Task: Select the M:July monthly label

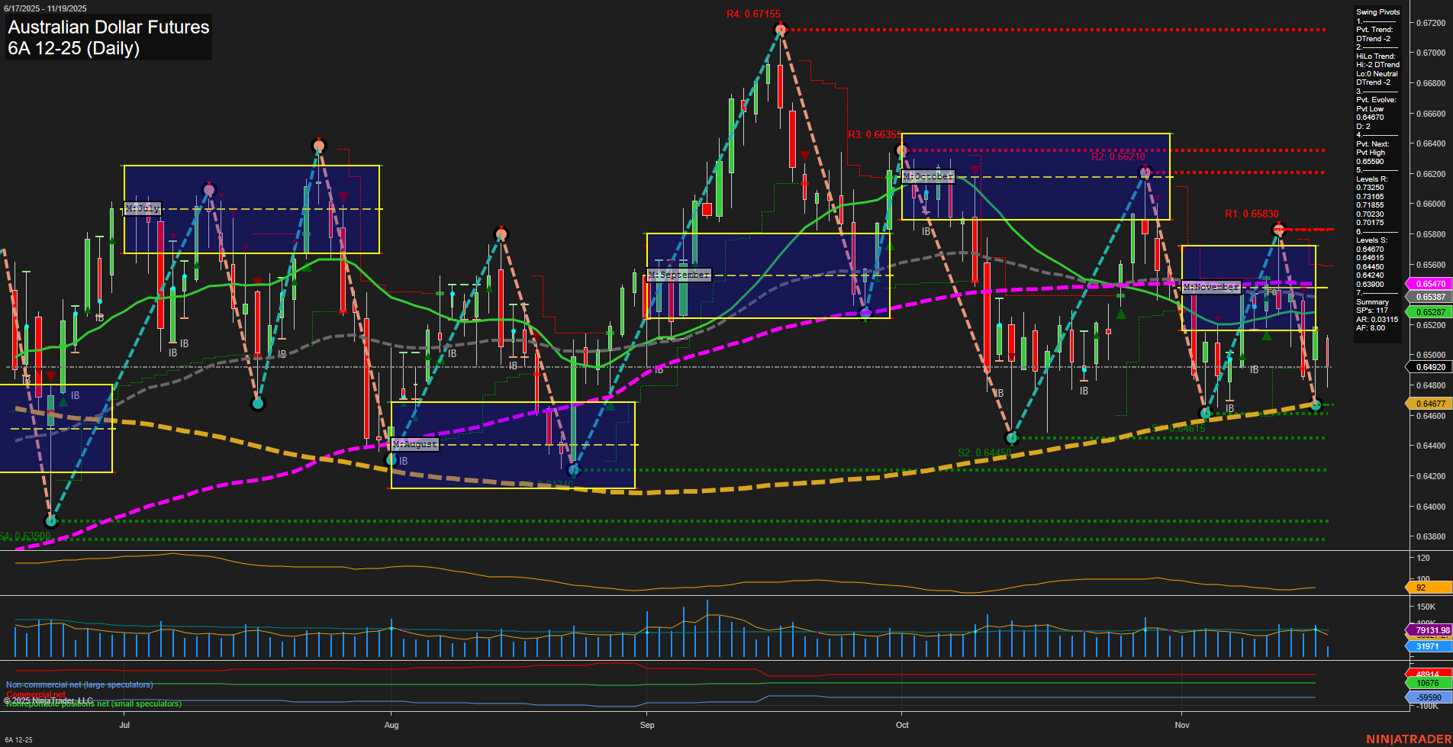Action: click(142, 208)
